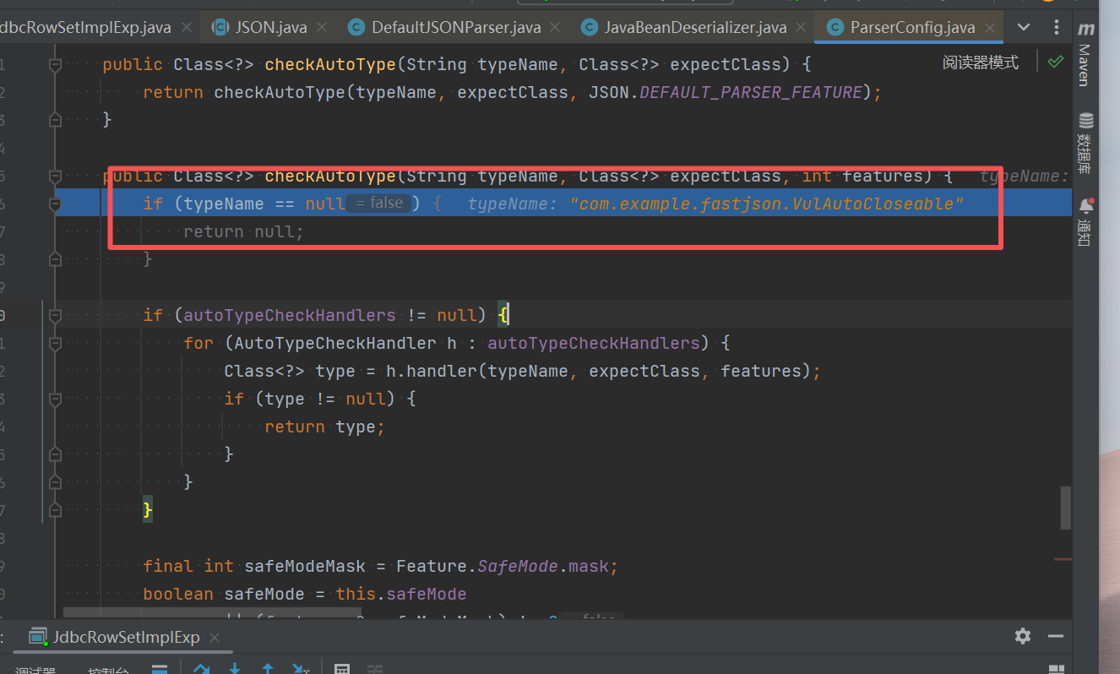Jump to the orange error stripe marker

pyautogui.click(x=1063, y=558)
